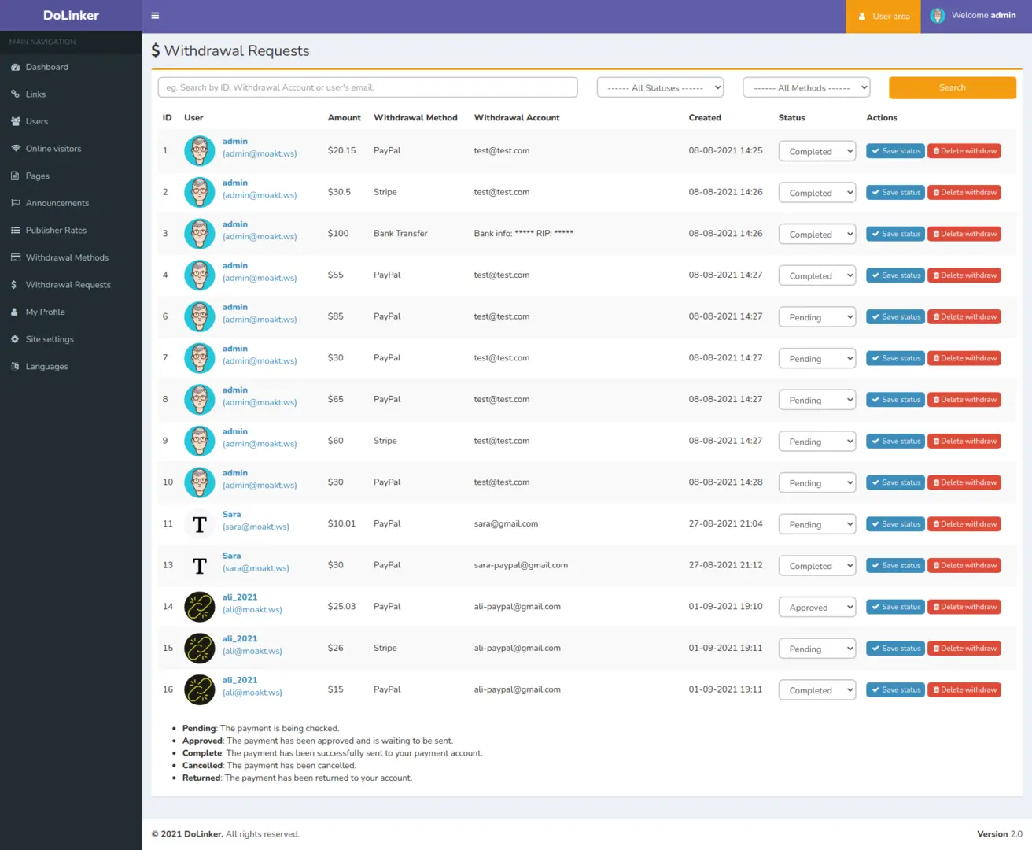1032x850 pixels.
Task: Click Sara's T avatar in request ID 11 row
Action: point(200,524)
